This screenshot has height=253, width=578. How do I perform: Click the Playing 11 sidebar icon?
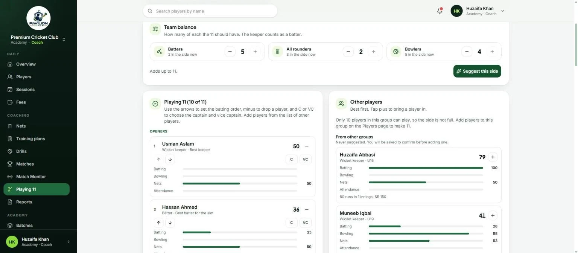(x=10, y=189)
